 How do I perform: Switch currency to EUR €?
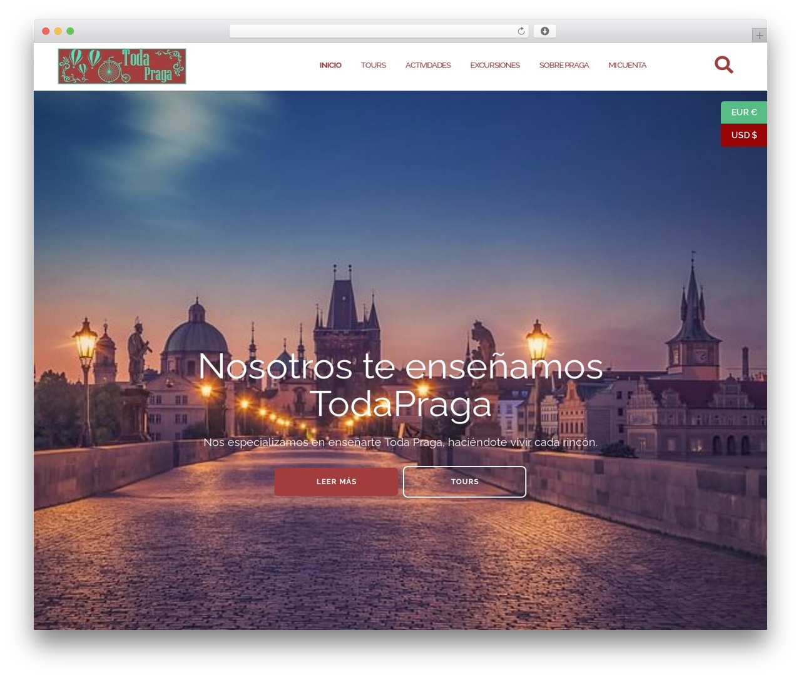click(744, 113)
